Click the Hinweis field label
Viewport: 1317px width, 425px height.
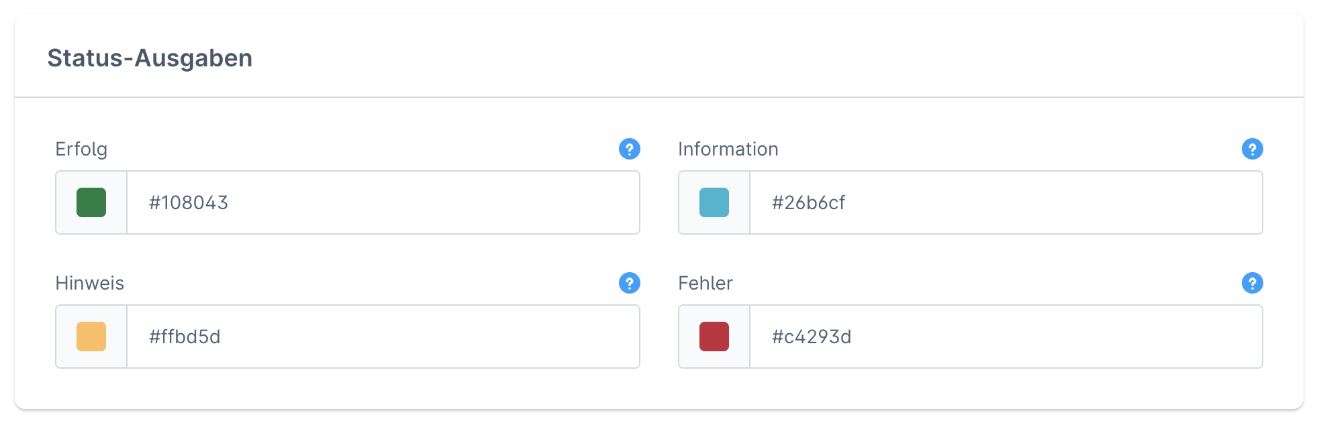point(89,283)
